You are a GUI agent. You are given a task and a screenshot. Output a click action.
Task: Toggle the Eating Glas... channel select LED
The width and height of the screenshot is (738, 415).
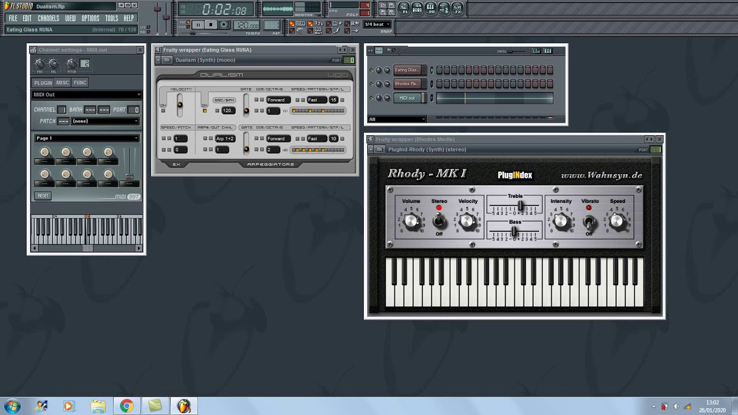(432, 70)
